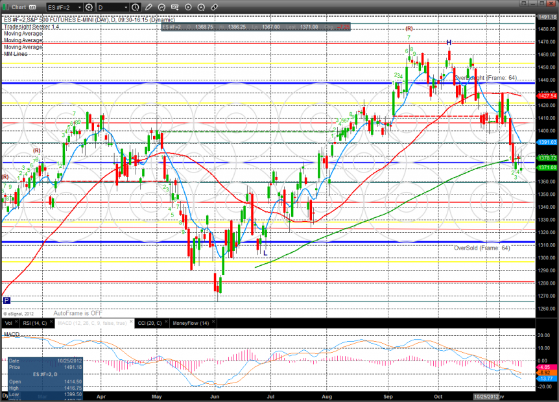Image resolution: width=559 pixels, height=402 pixels.
Task: Click the chart title ES #F=2 S&P 500 FUTURES
Action: pos(89,20)
